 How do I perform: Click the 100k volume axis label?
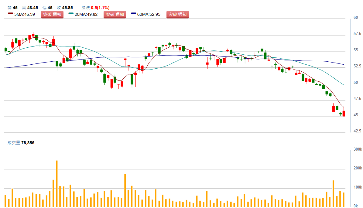358,187
